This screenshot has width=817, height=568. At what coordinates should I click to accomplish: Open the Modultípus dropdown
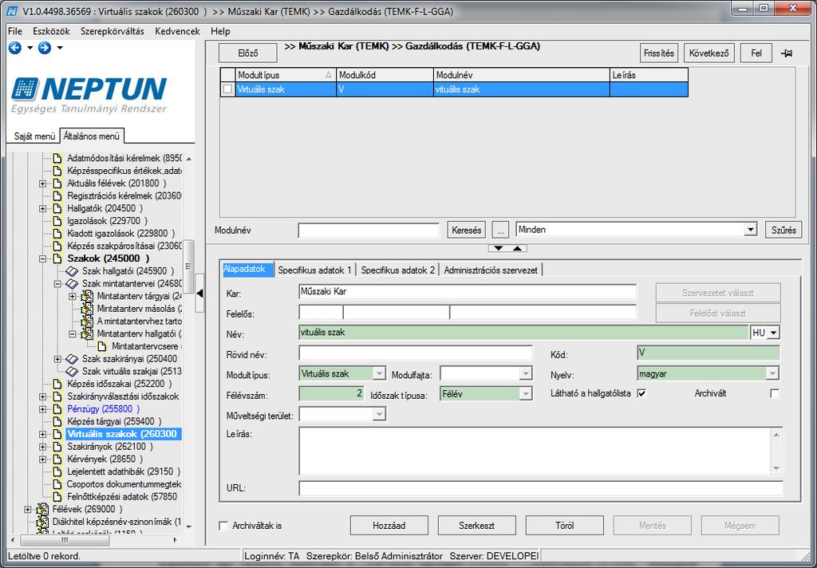coord(379,373)
